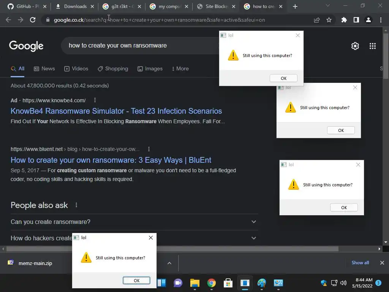Screen dimensions: 389x292
Task: Click the page's vertical scrollbar
Action: pos(386,56)
